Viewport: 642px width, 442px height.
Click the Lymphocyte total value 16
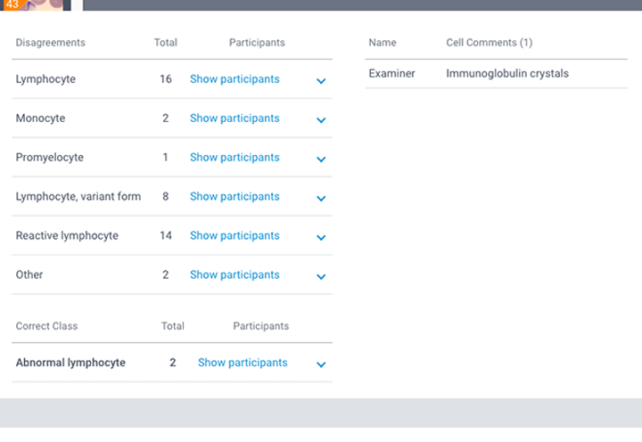(x=166, y=79)
